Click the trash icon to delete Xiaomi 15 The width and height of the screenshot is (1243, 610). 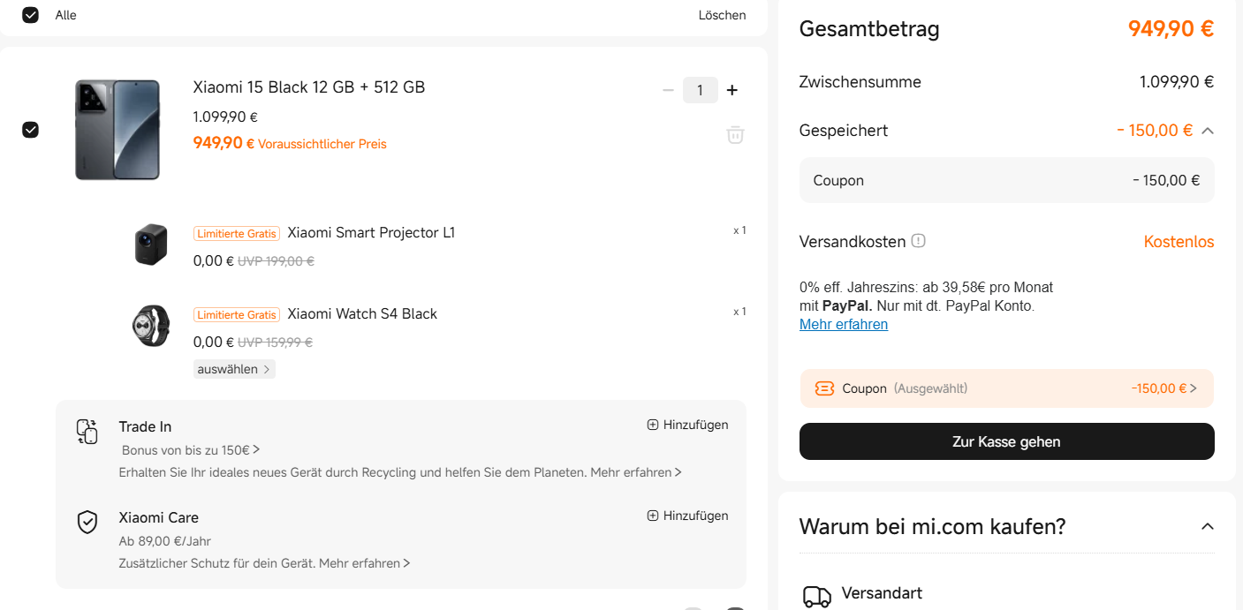(x=735, y=135)
